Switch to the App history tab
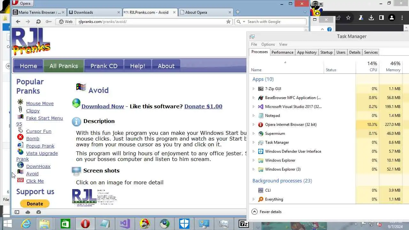This screenshot has width=409, height=230. tap(307, 52)
